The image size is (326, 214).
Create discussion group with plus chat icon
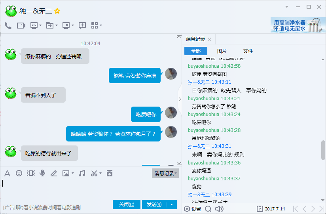82,26
